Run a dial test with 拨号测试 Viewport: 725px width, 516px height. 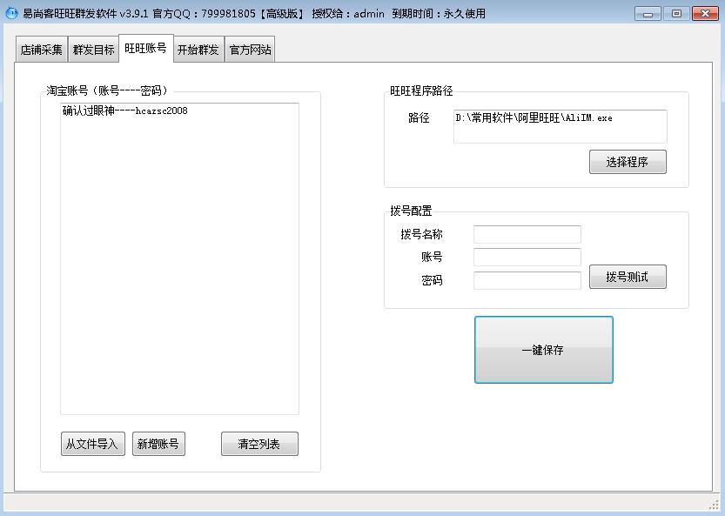628,277
